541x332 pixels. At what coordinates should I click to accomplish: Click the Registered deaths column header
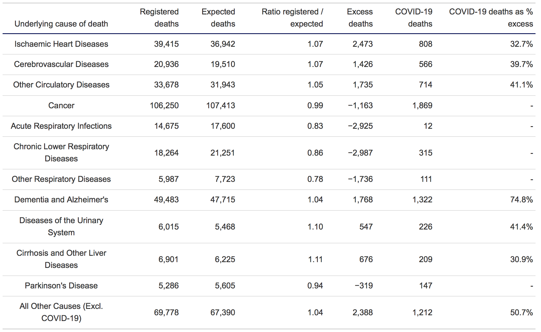click(x=159, y=18)
